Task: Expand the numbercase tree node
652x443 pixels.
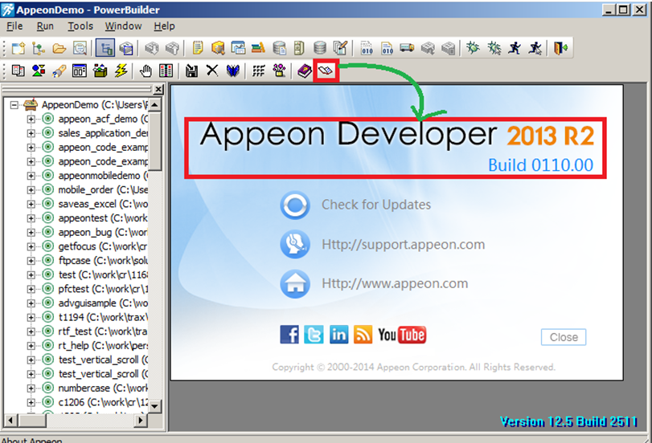Action: 31,388
